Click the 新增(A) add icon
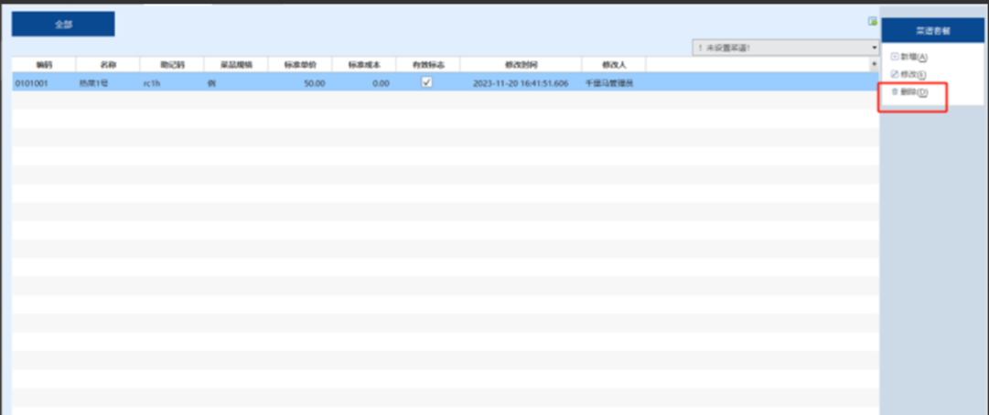 click(x=894, y=57)
